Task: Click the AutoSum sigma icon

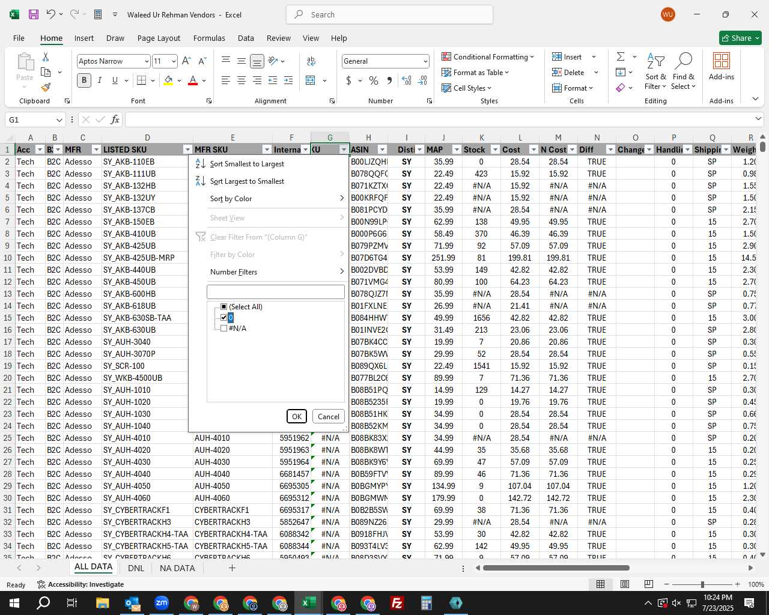Action: tap(621, 56)
